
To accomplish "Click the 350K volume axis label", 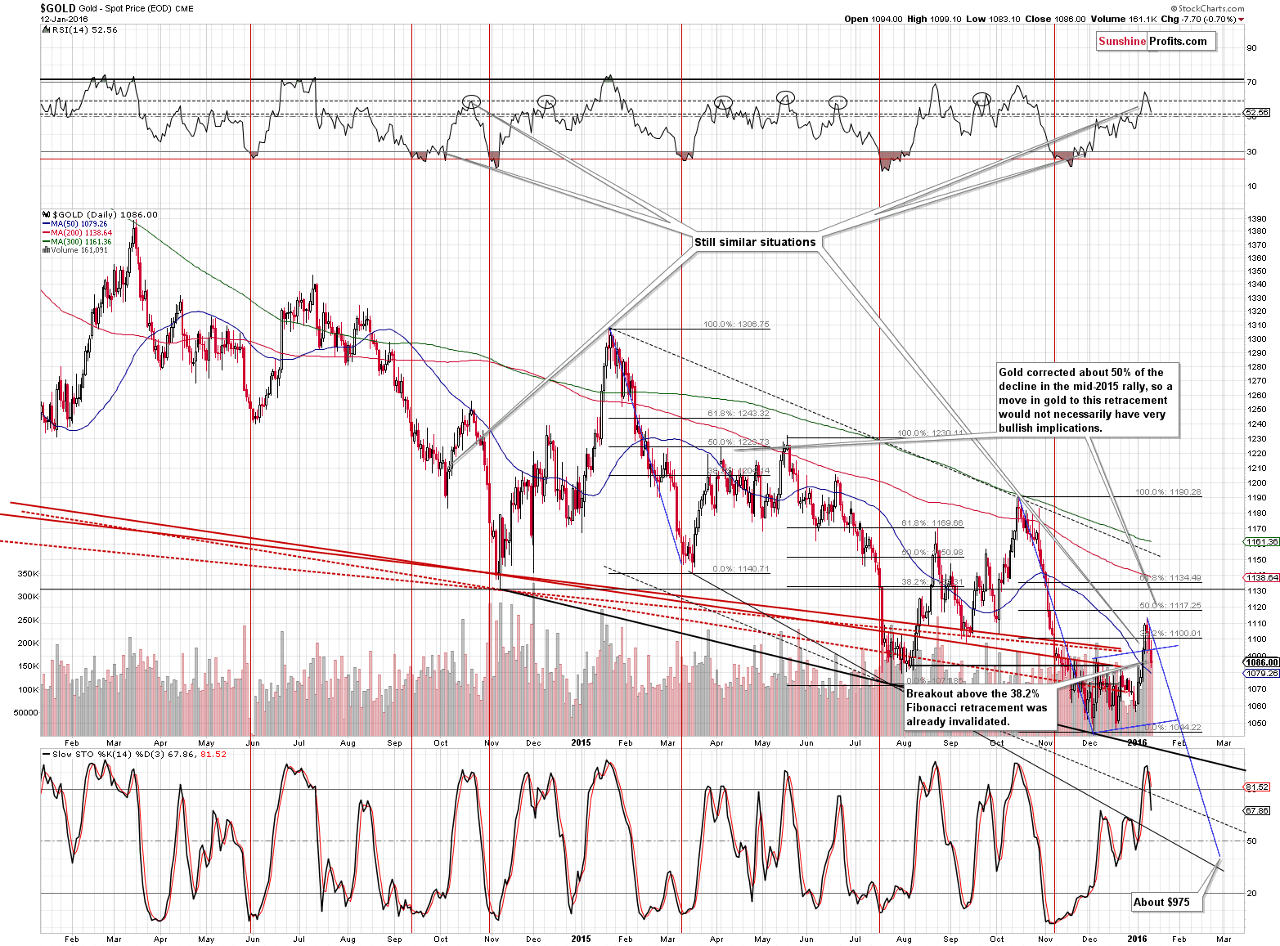I will coord(28,574).
